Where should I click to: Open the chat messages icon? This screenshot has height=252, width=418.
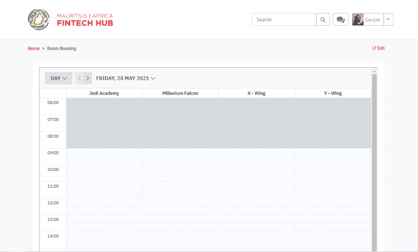[341, 20]
